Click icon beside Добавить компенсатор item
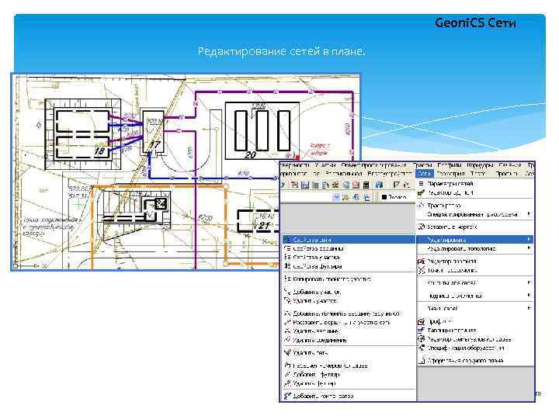The height and width of the screenshot is (419, 559). coord(287,396)
